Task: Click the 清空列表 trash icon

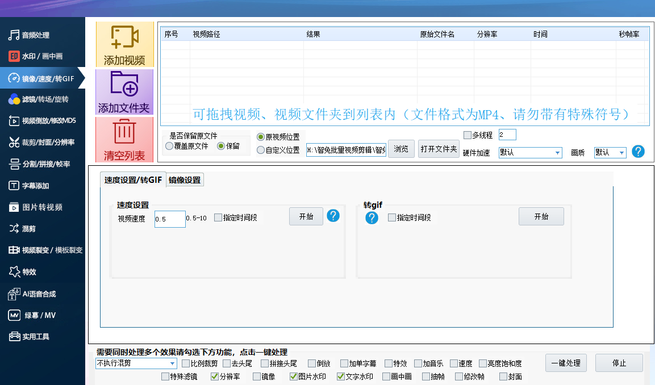Action: pos(124,132)
